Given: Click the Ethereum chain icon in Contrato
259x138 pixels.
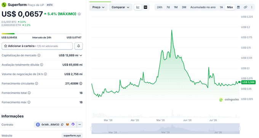Looking at the screenshot, I should tap(38, 125).
